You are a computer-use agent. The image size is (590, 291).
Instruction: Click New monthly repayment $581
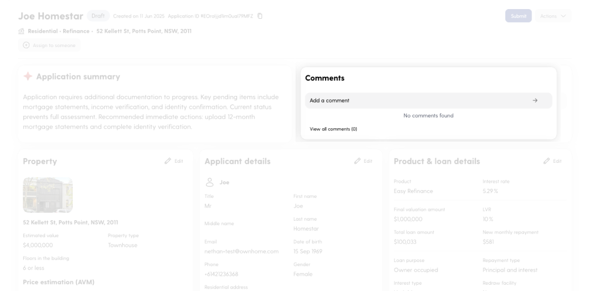[488, 242]
